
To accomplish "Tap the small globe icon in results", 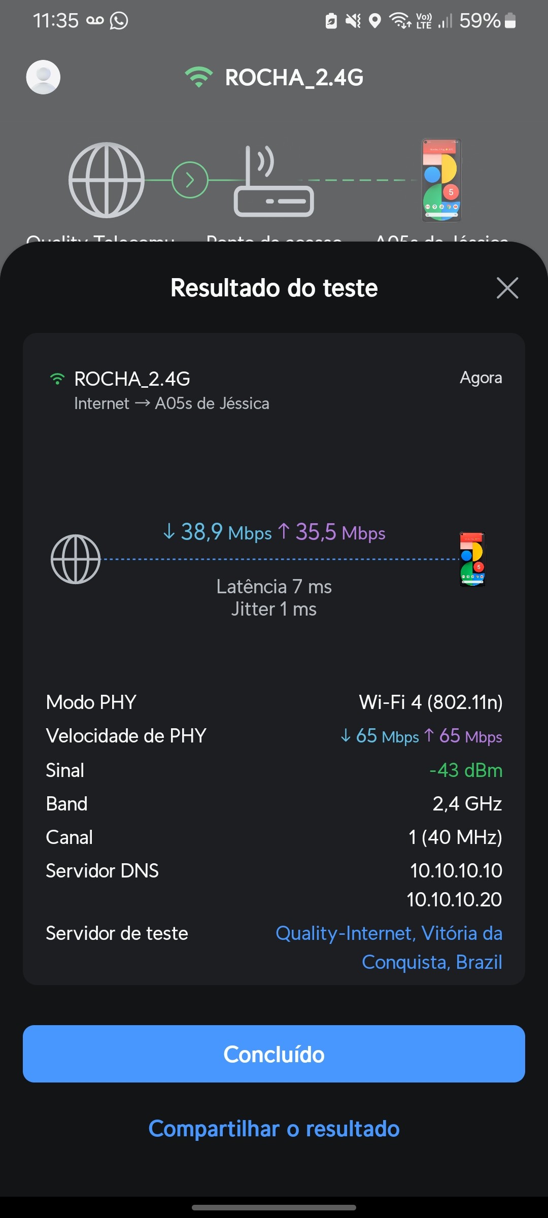I will [76, 559].
